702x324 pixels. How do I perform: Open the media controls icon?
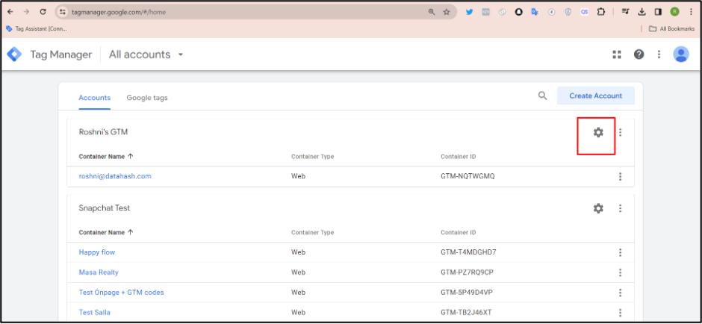[625, 12]
